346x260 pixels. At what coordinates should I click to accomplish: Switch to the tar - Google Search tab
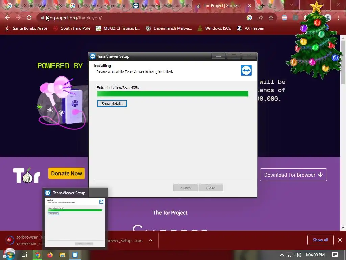click(32, 6)
